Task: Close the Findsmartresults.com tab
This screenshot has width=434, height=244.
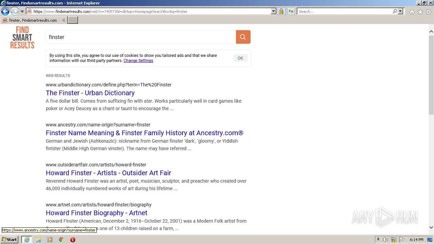Action: (x=63, y=20)
